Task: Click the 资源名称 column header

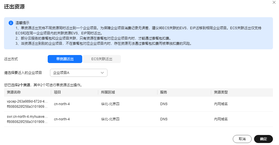Action: pos(14,92)
